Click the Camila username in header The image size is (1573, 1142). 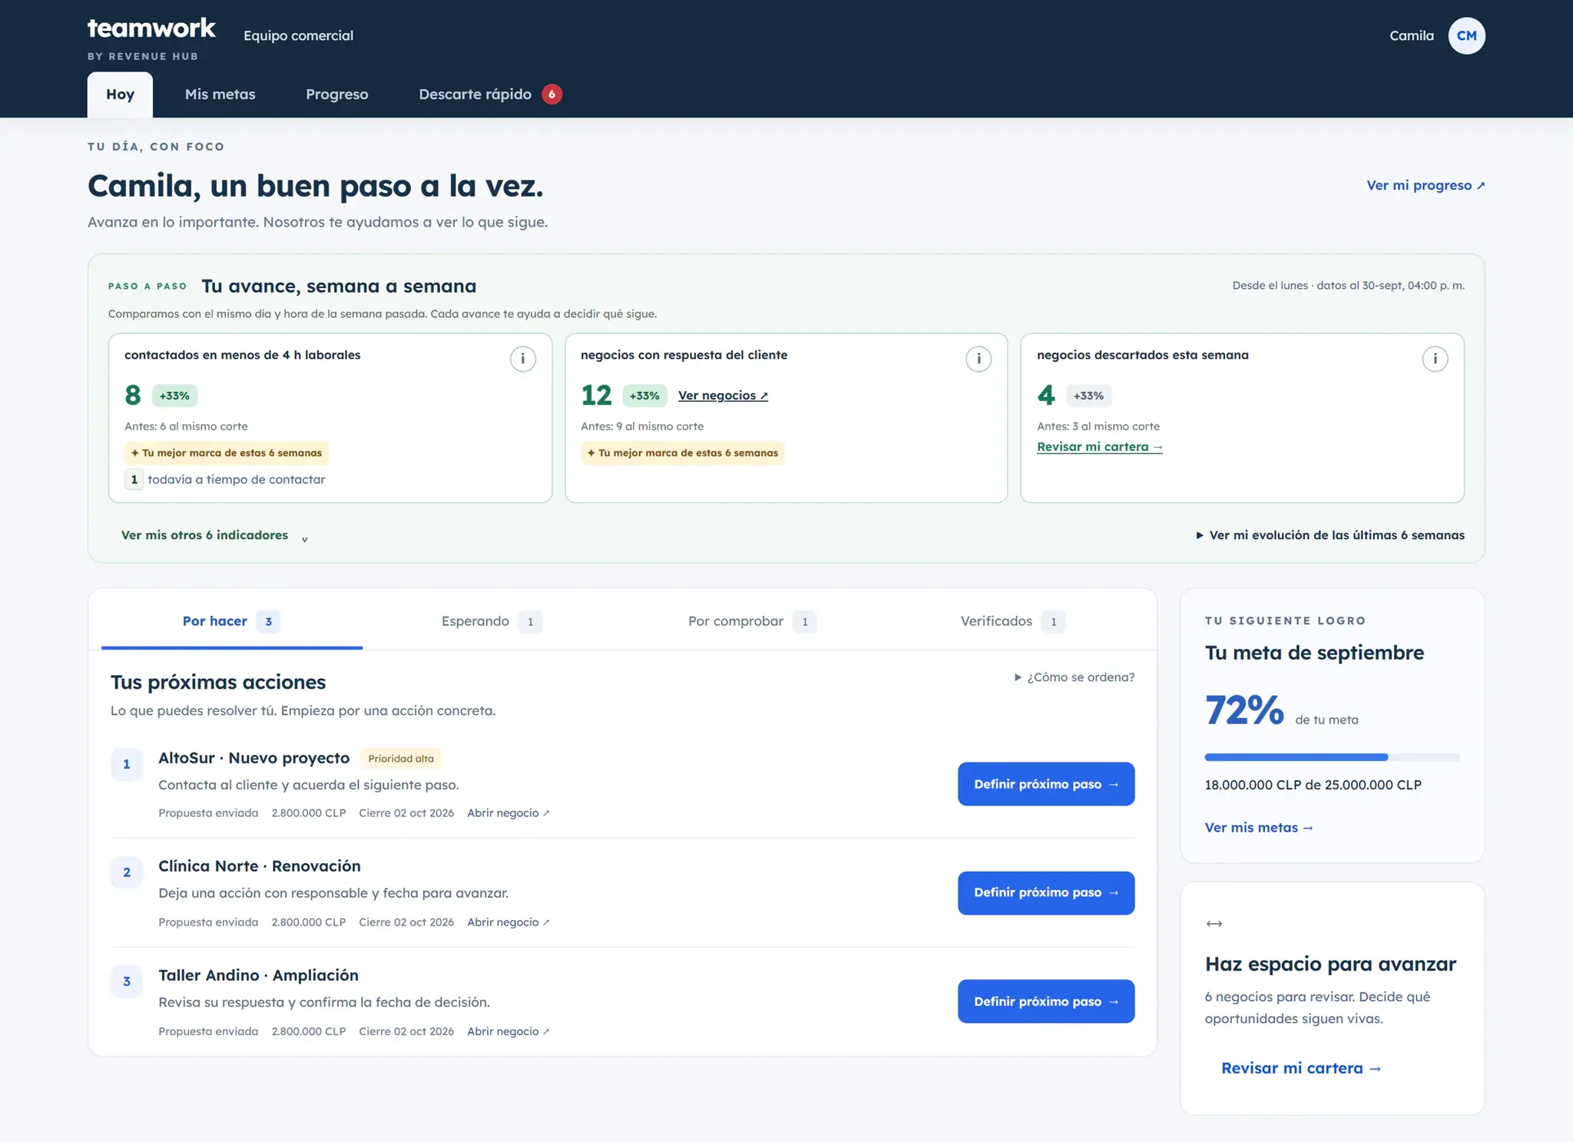pyautogui.click(x=1411, y=35)
